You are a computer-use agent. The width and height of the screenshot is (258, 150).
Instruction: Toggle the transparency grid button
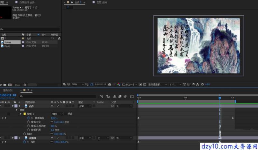pyautogui.click(x=145, y=84)
